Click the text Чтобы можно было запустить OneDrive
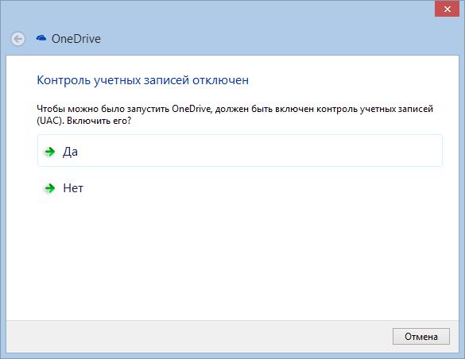 (124, 109)
